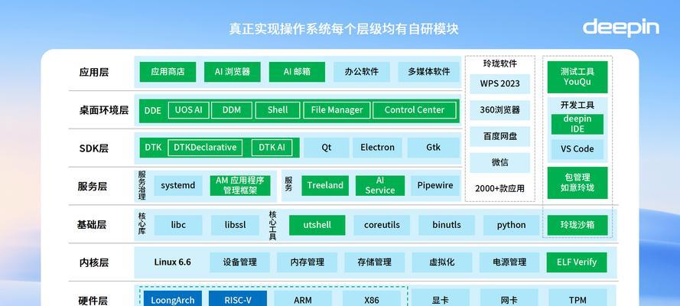Click the 多媒体软件 block
This screenshot has height=306, width=680.
click(x=429, y=72)
